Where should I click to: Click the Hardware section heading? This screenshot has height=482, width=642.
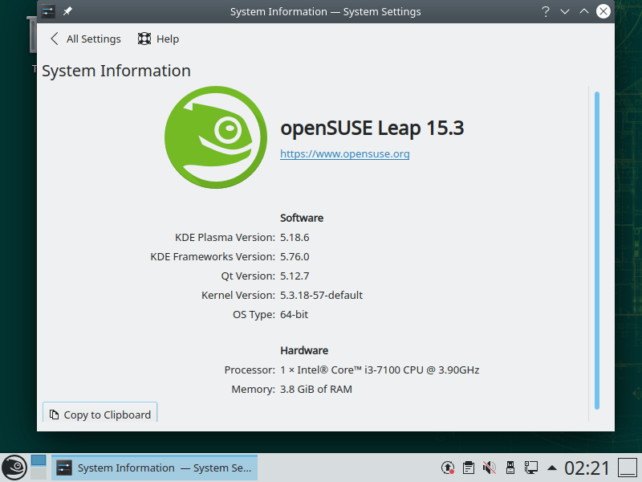pyautogui.click(x=304, y=350)
